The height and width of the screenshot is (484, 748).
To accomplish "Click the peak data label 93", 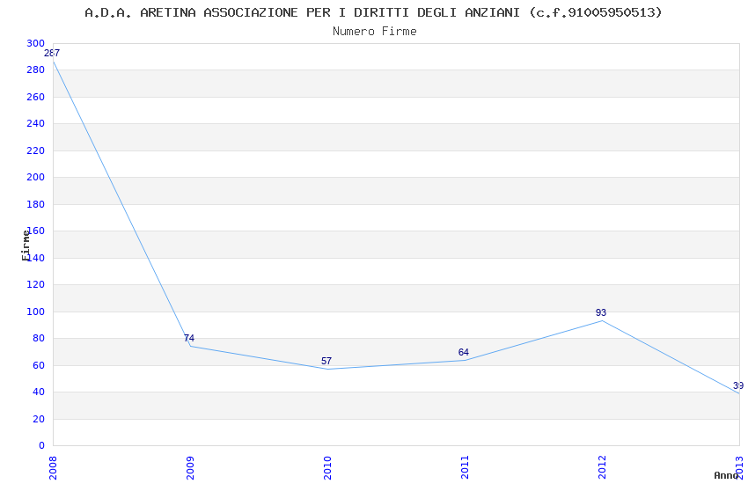I will pyautogui.click(x=601, y=313).
